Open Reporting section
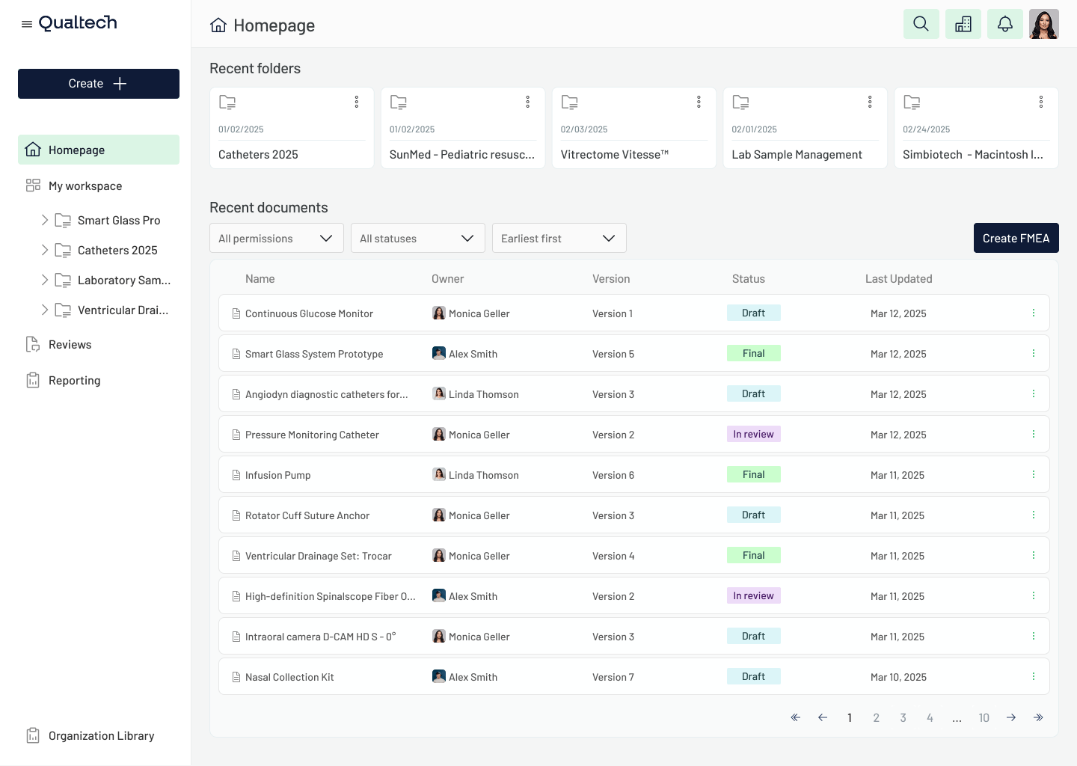Image resolution: width=1077 pixels, height=766 pixels. coord(74,380)
